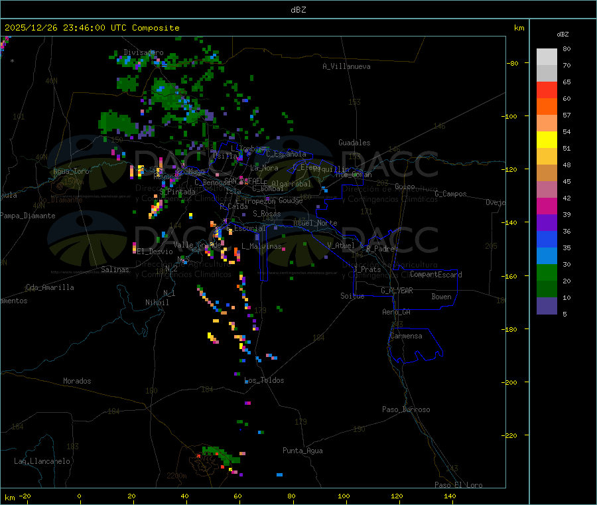Click the S_Rosas map label

click(x=267, y=214)
